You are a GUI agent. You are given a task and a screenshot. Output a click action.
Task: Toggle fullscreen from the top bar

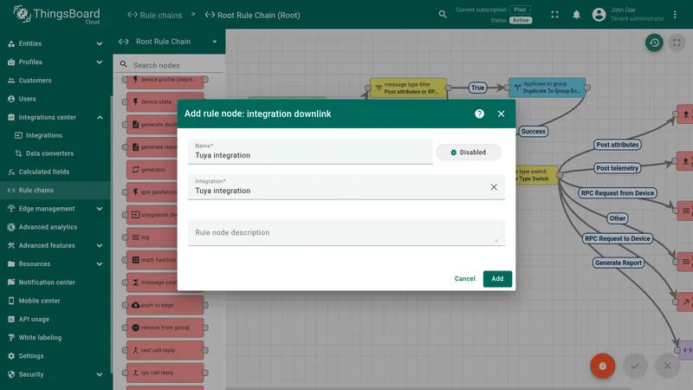pyautogui.click(x=554, y=15)
